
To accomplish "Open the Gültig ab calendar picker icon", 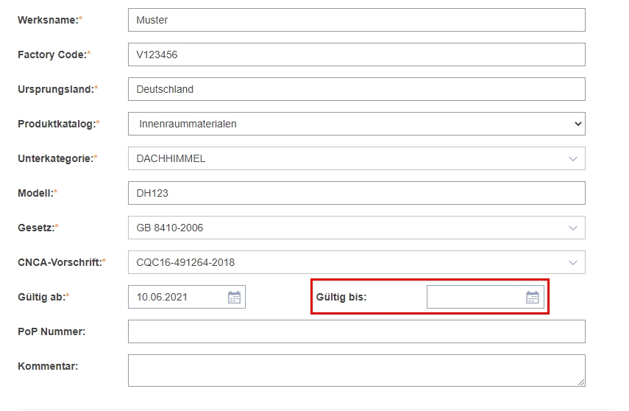I will tap(234, 298).
